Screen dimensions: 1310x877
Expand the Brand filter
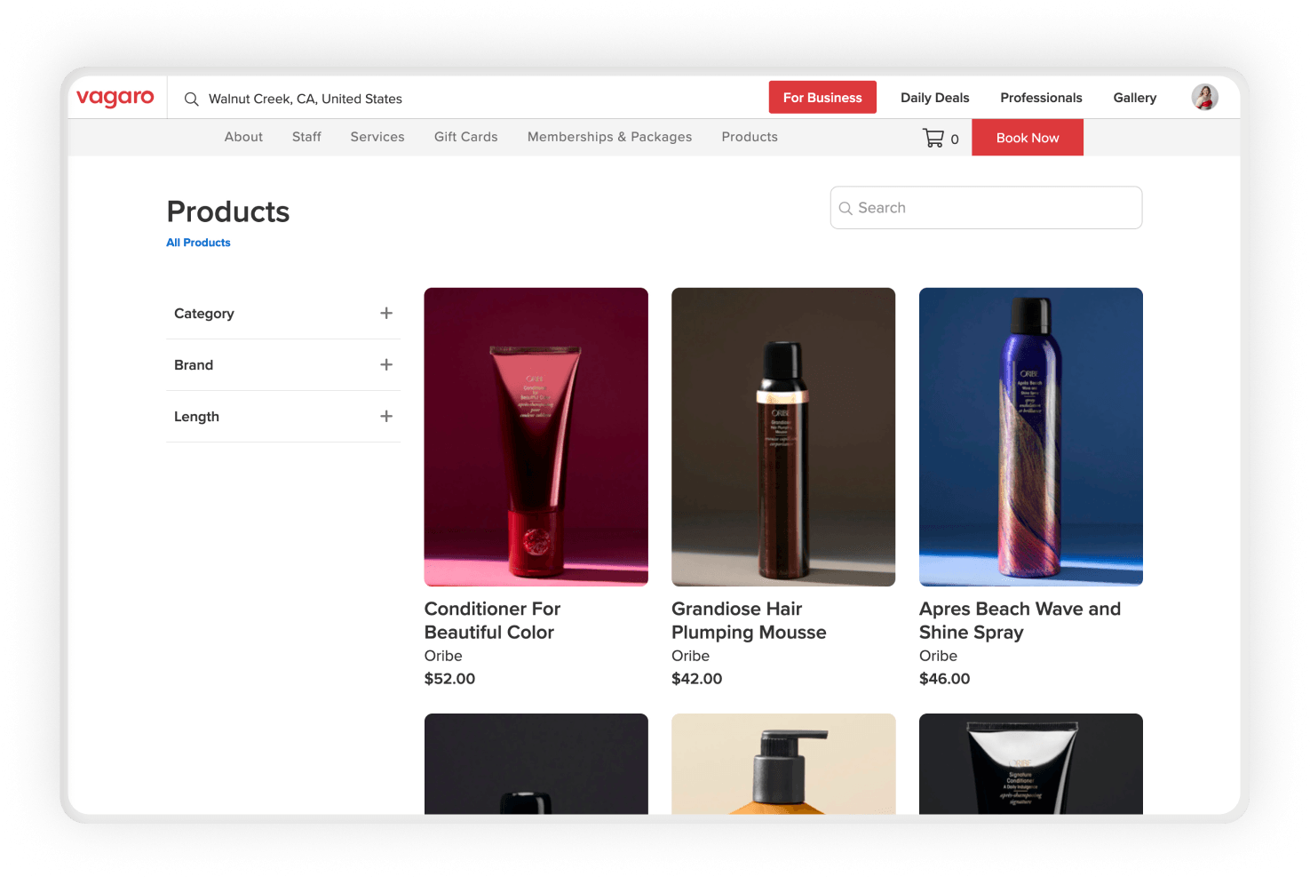(x=386, y=365)
